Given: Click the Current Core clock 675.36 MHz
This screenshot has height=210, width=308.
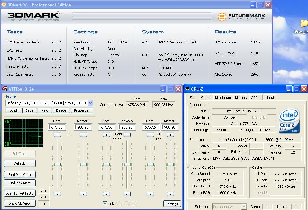Looking at the screenshot, I should pos(137,105).
